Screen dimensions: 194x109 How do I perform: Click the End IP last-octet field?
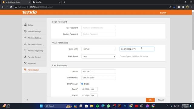tap(94, 95)
